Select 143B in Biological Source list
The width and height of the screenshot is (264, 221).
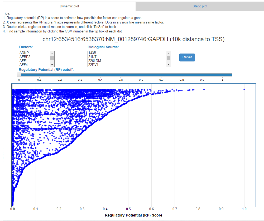pyautogui.click(x=127, y=53)
